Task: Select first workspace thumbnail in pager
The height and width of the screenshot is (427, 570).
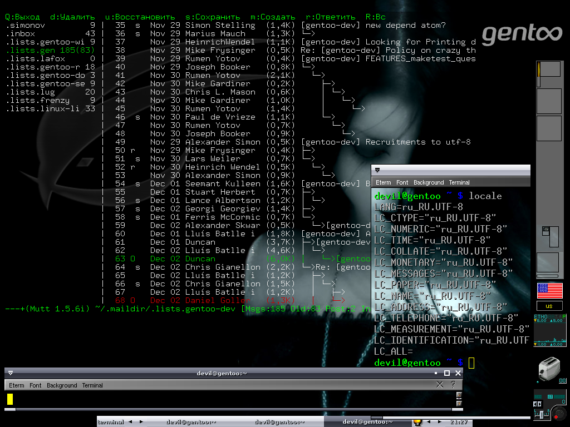Action: point(549,75)
